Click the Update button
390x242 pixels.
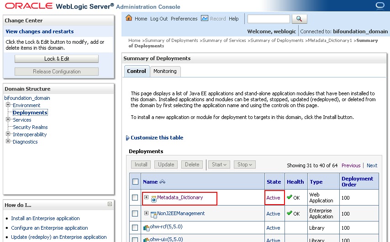[x=166, y=165]
